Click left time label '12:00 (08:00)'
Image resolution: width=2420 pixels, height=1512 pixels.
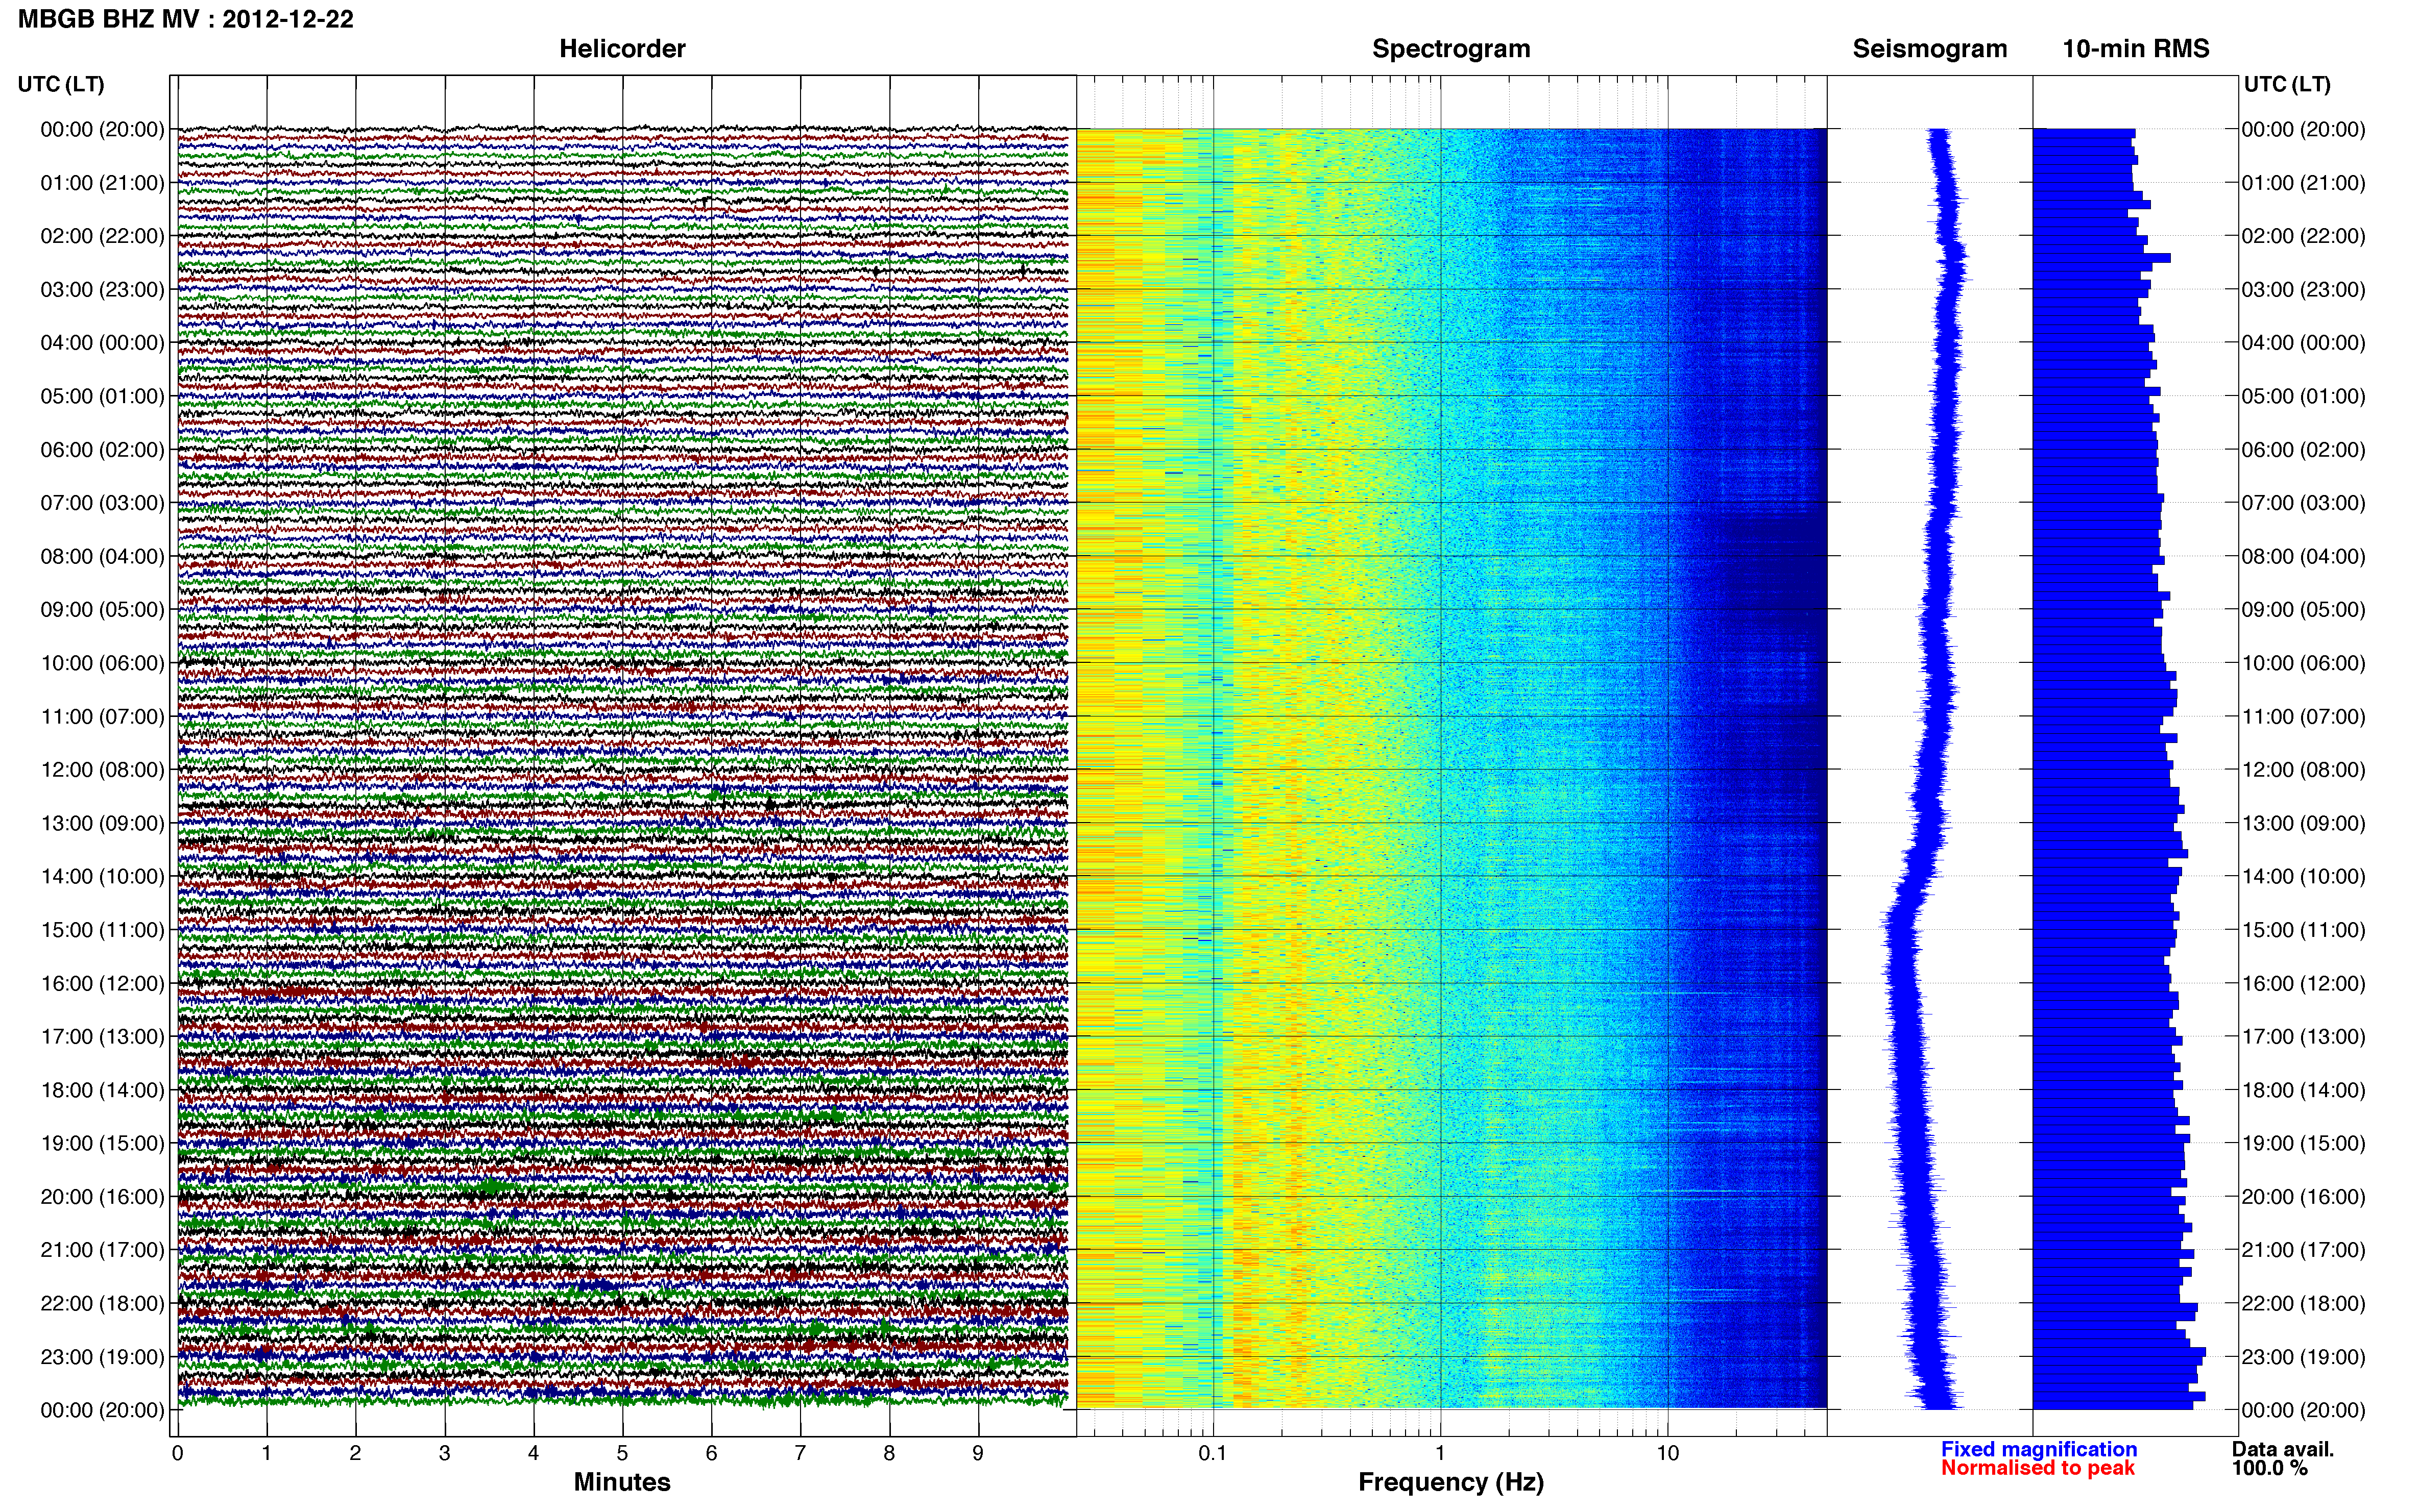[x=102, y=770]
